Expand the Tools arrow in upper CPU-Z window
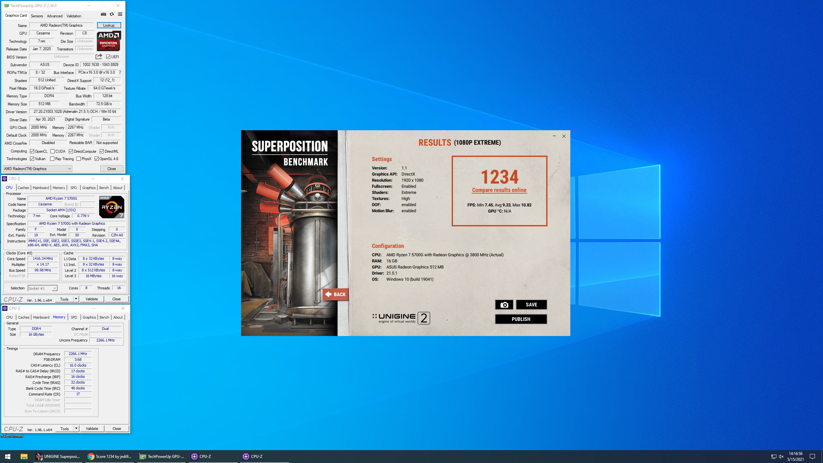 click(x=76, y=299)
